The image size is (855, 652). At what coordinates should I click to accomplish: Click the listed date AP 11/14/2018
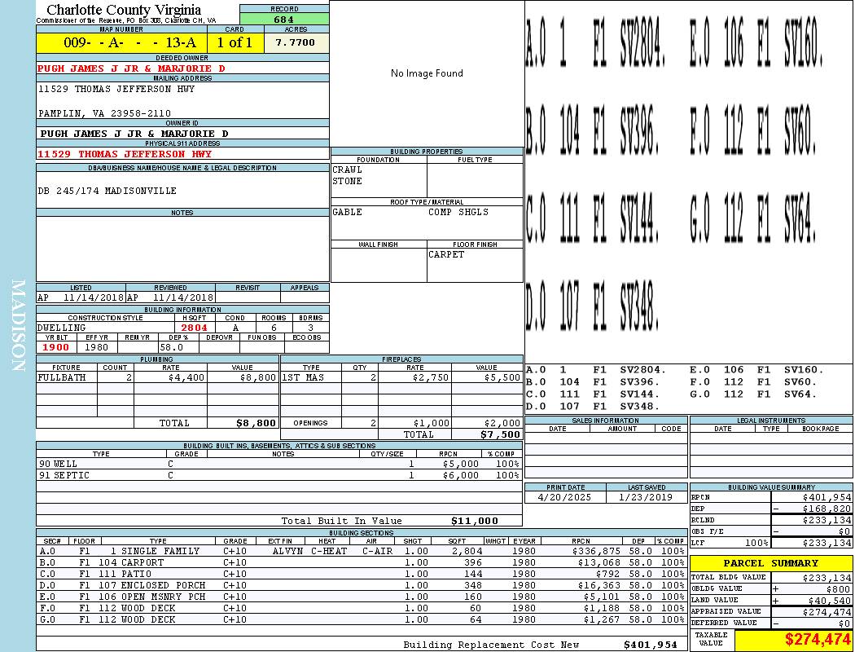click(x=81, y=297)
